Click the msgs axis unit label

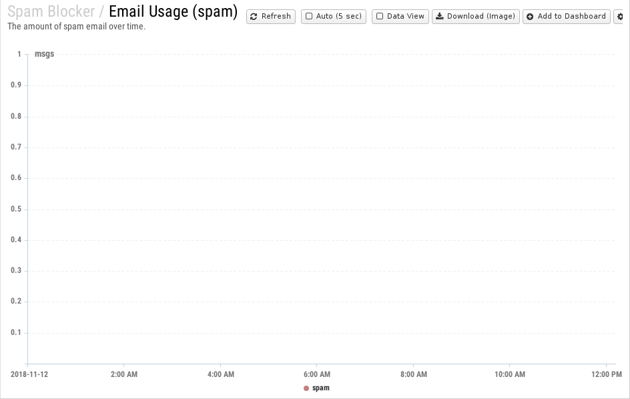pyautogui.click(x=44, y=54)
